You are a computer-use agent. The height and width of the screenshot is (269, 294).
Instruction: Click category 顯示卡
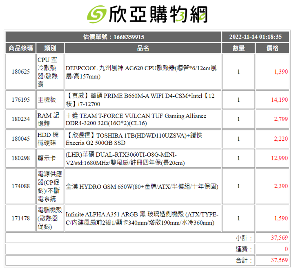[47, 158]
